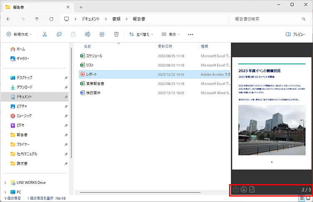Click the Copy icon in toolbar

click(59, 35)
